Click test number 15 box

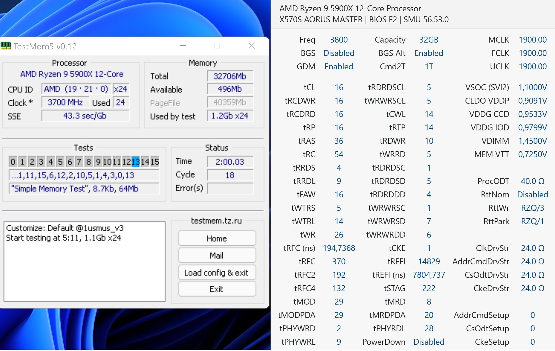(x=155, y=162)
